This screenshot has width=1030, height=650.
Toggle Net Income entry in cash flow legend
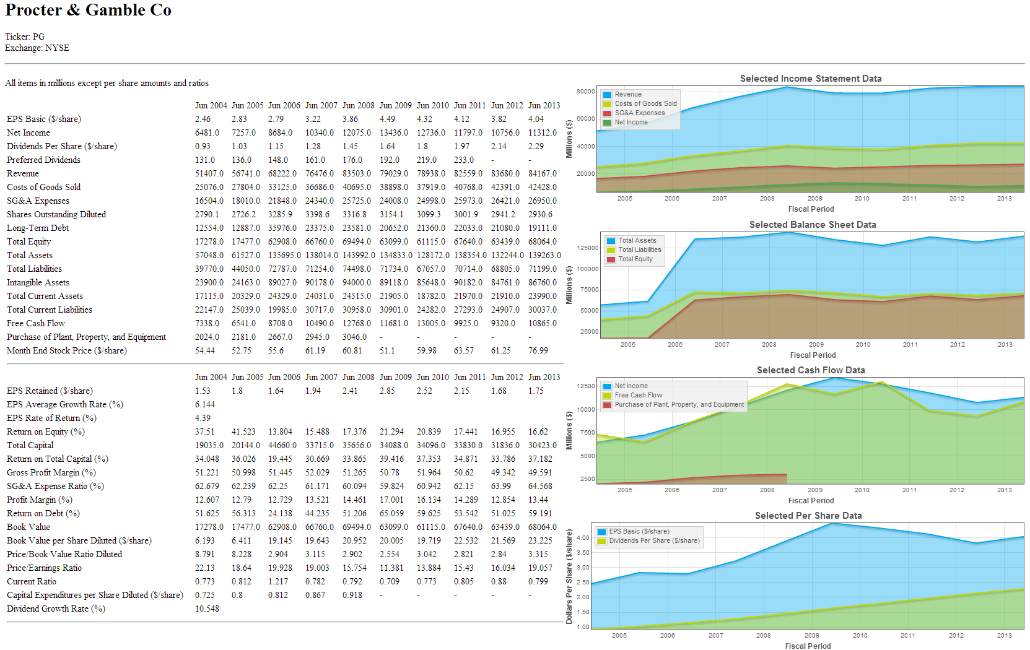click(631, 386)
